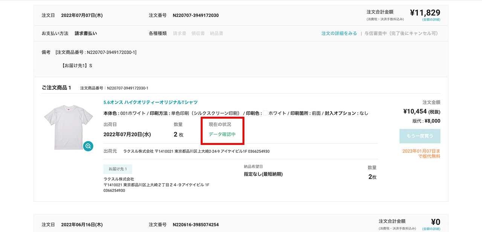Click the white print color swatch
Viewport: 482px width, 232px height.
[265, 113]
